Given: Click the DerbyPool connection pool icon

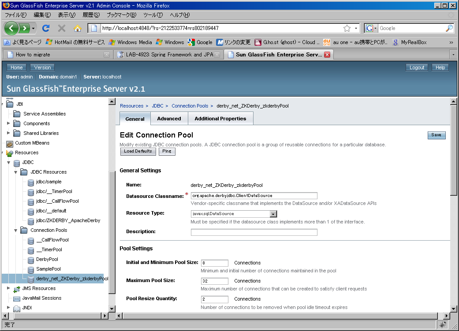Looking at the screenshot, I should pyautogui.click(x=31, y=260).
